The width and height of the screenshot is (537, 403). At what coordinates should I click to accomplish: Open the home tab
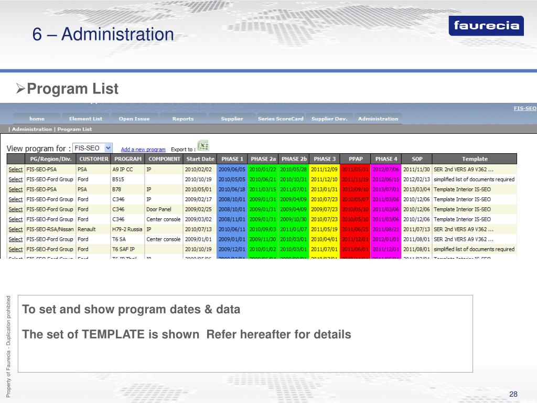click(x=37, y=119)
